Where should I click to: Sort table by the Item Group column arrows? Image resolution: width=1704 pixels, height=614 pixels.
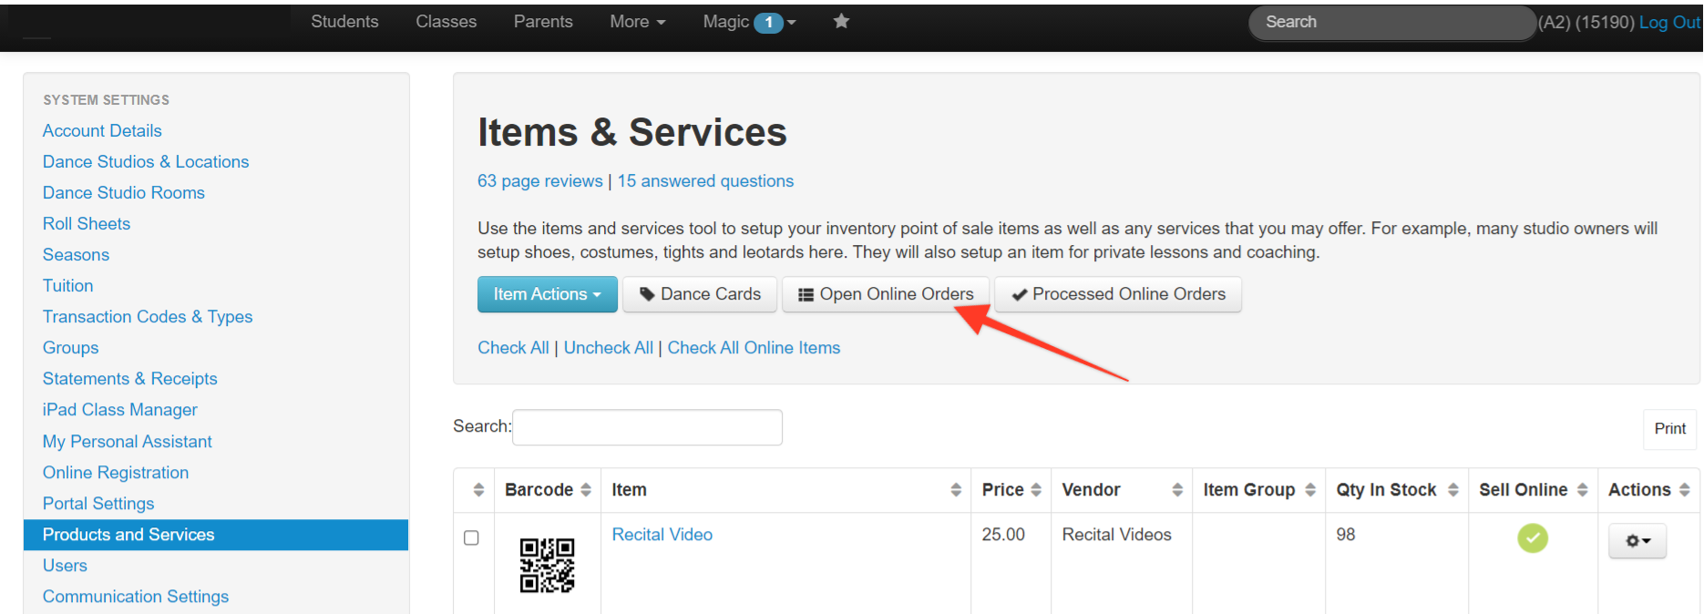(x=1310, y=490)
